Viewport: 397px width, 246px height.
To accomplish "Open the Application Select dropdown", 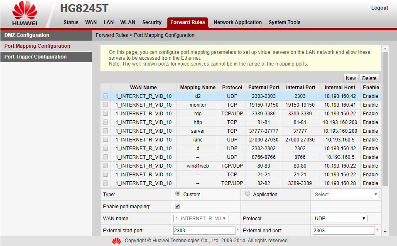I will [346, 195].
